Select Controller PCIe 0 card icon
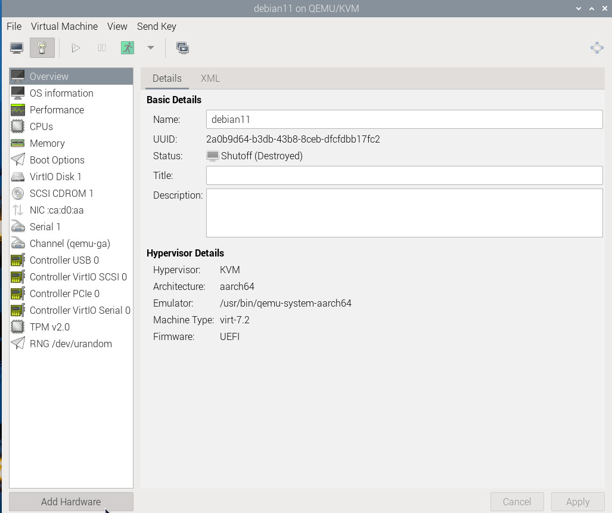This screenshot has height=513, width=612. [x=18, y=293]
